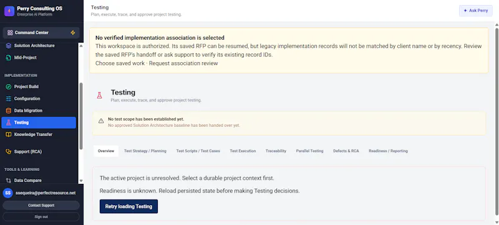The image size is (499, 225).
Task: Open Command Center
Action: [x=41, y=33]
